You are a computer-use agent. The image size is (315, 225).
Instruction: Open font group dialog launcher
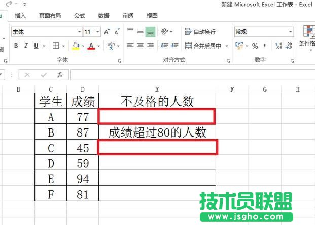(119, 61)
